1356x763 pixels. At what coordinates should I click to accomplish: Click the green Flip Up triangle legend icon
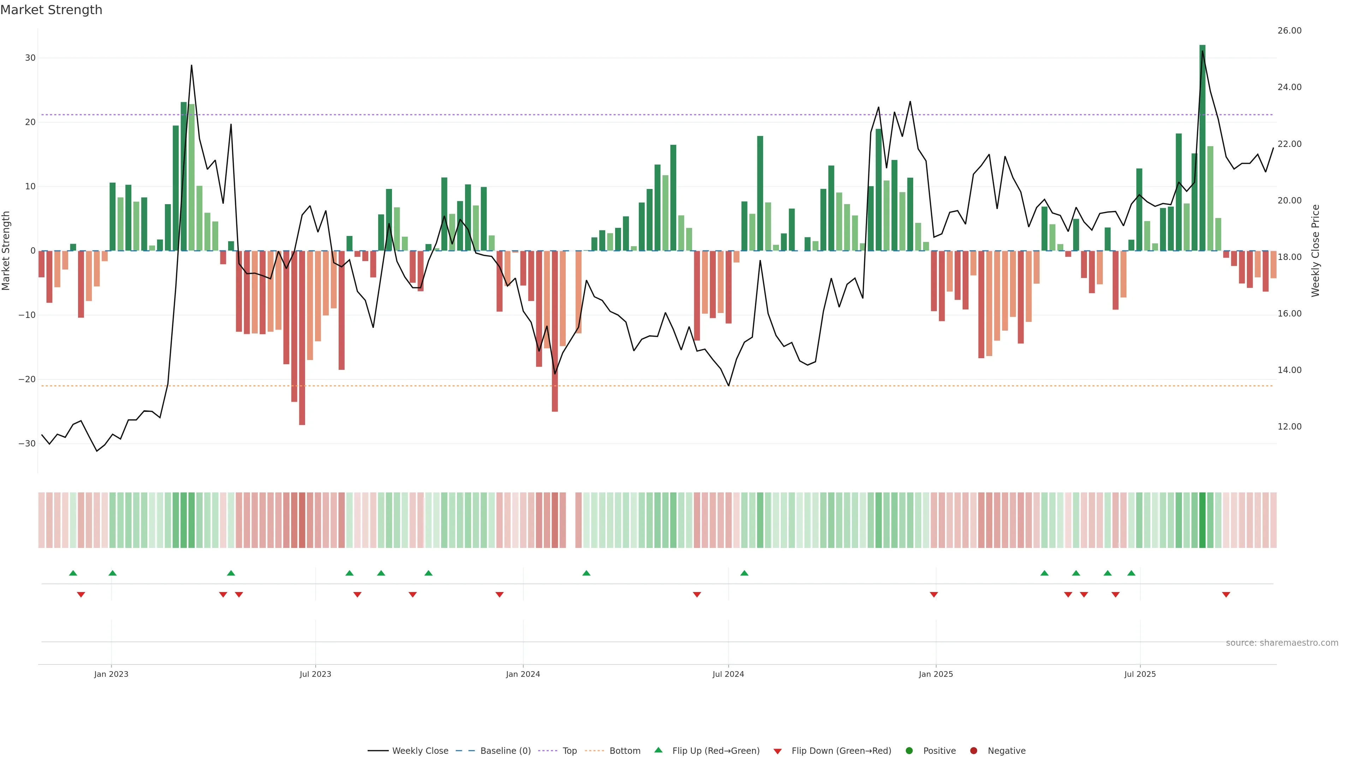(658, 750)
